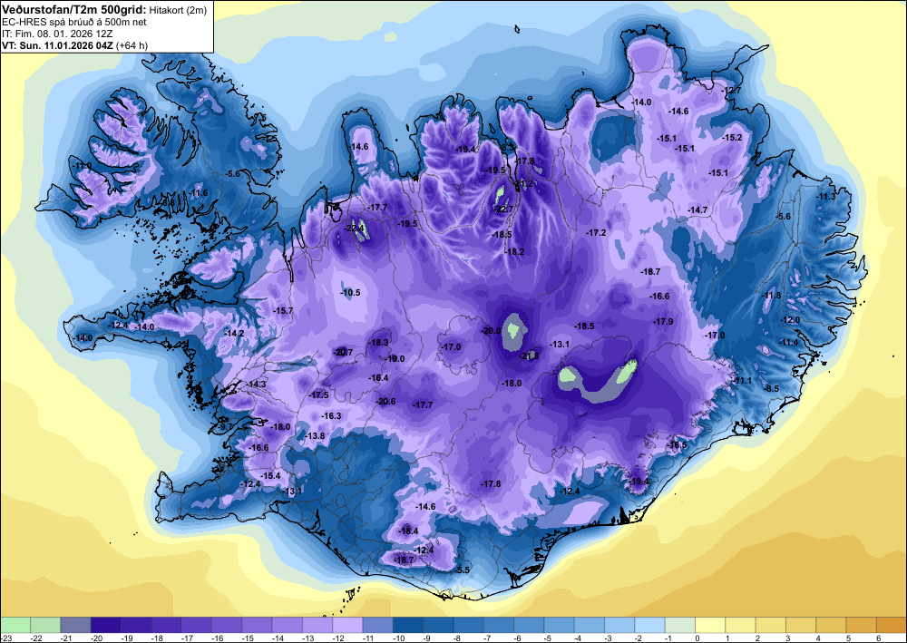Select the -12.7 northeast temperature label
Image resolution: width=907 pixels, height=643 pixels.
coord(731,90)
